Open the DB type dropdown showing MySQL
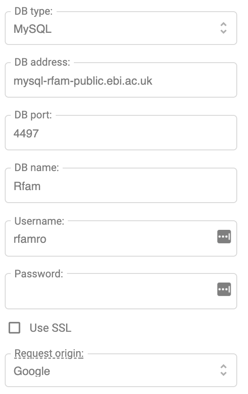This screenshot has width=248, height=394. (x=121, y=28)
